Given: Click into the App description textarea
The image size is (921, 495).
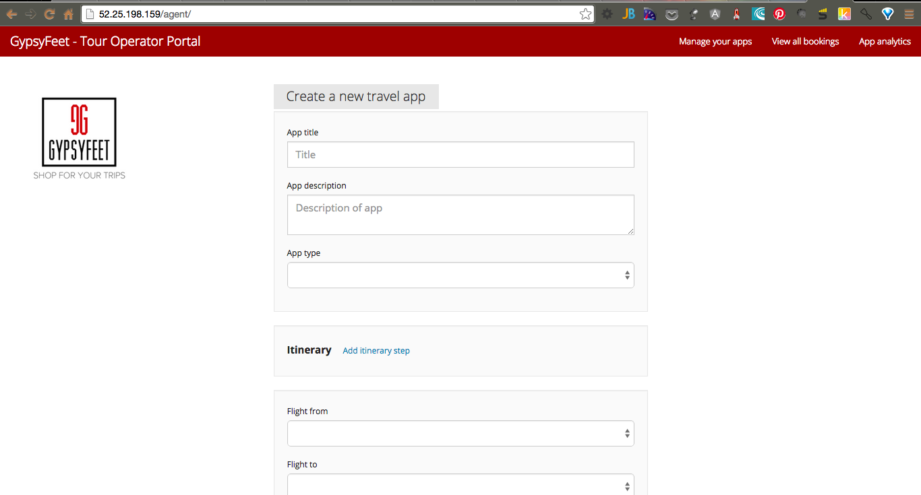Looking at the screenshot, I should tap(460, 215).
